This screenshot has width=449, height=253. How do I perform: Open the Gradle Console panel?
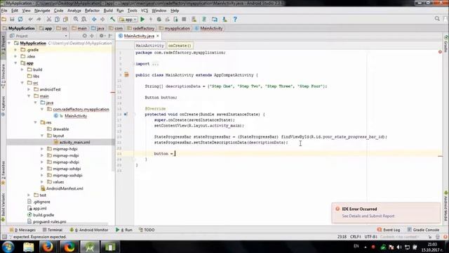coord(423,230)
